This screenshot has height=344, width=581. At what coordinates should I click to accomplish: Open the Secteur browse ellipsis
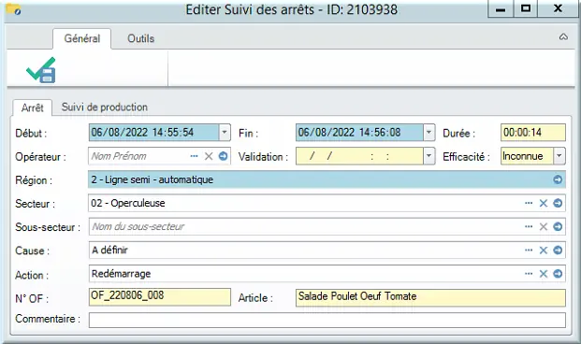529,203
